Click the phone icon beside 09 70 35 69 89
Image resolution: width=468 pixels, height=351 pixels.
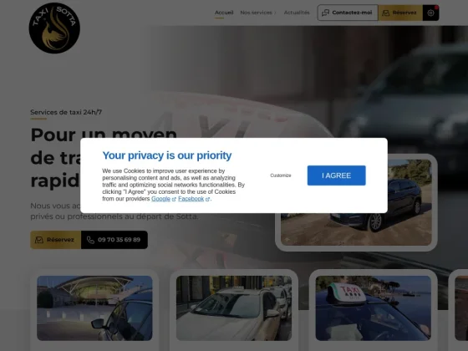pos(90,240)
